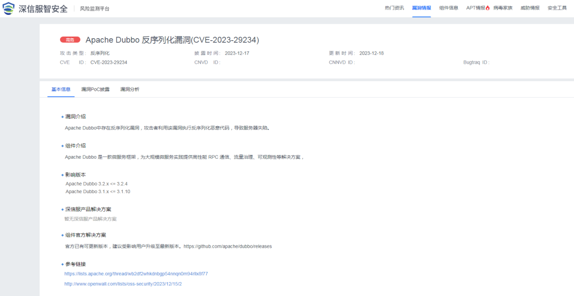The image size is (574, 296).
Task: Click the 深信服产品解决方案 section heading
Action: pos(88,210)
